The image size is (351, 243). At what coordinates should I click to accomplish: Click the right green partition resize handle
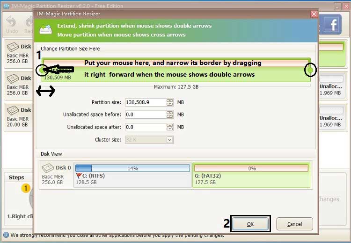(x=310, y=70)
